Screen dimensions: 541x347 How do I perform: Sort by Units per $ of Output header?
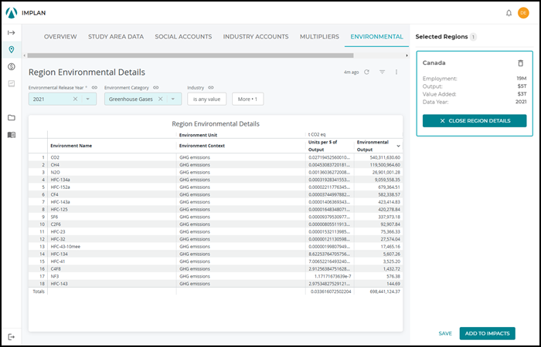pos(322,146)
